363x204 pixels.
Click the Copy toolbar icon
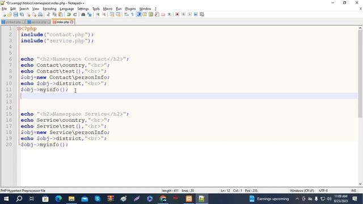(x=54, y=14)
